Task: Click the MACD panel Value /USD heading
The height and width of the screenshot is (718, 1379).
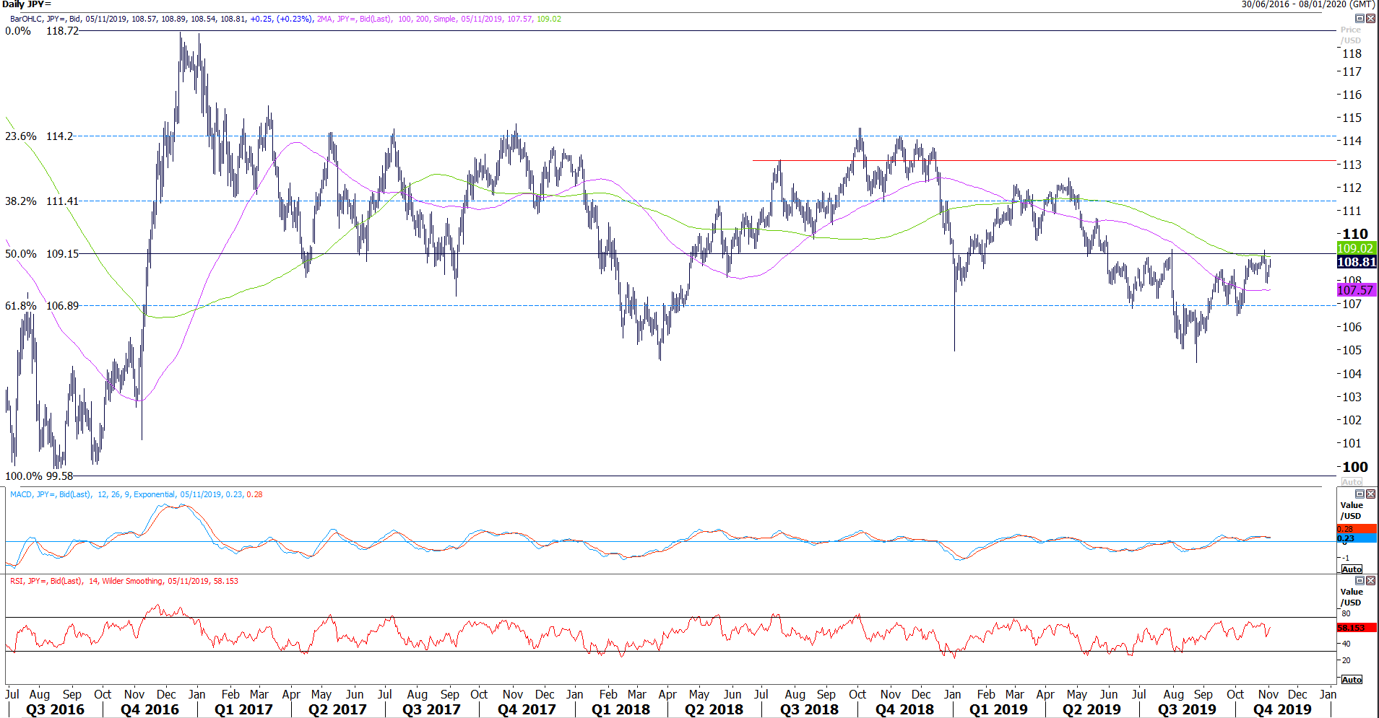Action: pos(1351,510)
